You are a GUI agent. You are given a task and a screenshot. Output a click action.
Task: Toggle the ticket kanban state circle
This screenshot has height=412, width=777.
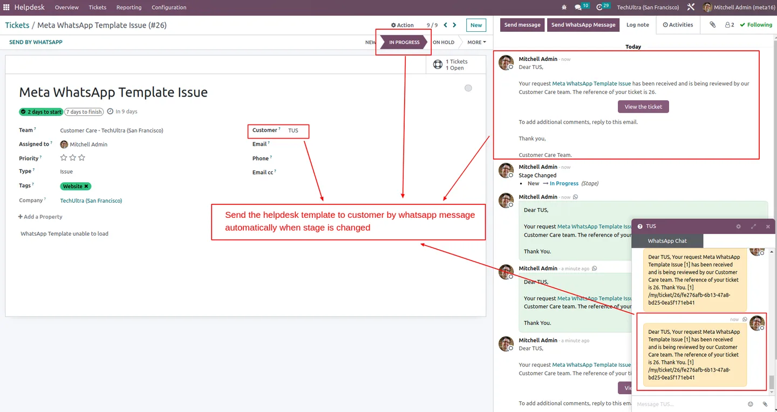click(x=468, y=88)
